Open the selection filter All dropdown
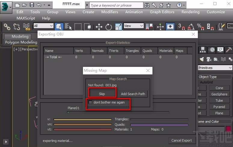 [43, 26]
